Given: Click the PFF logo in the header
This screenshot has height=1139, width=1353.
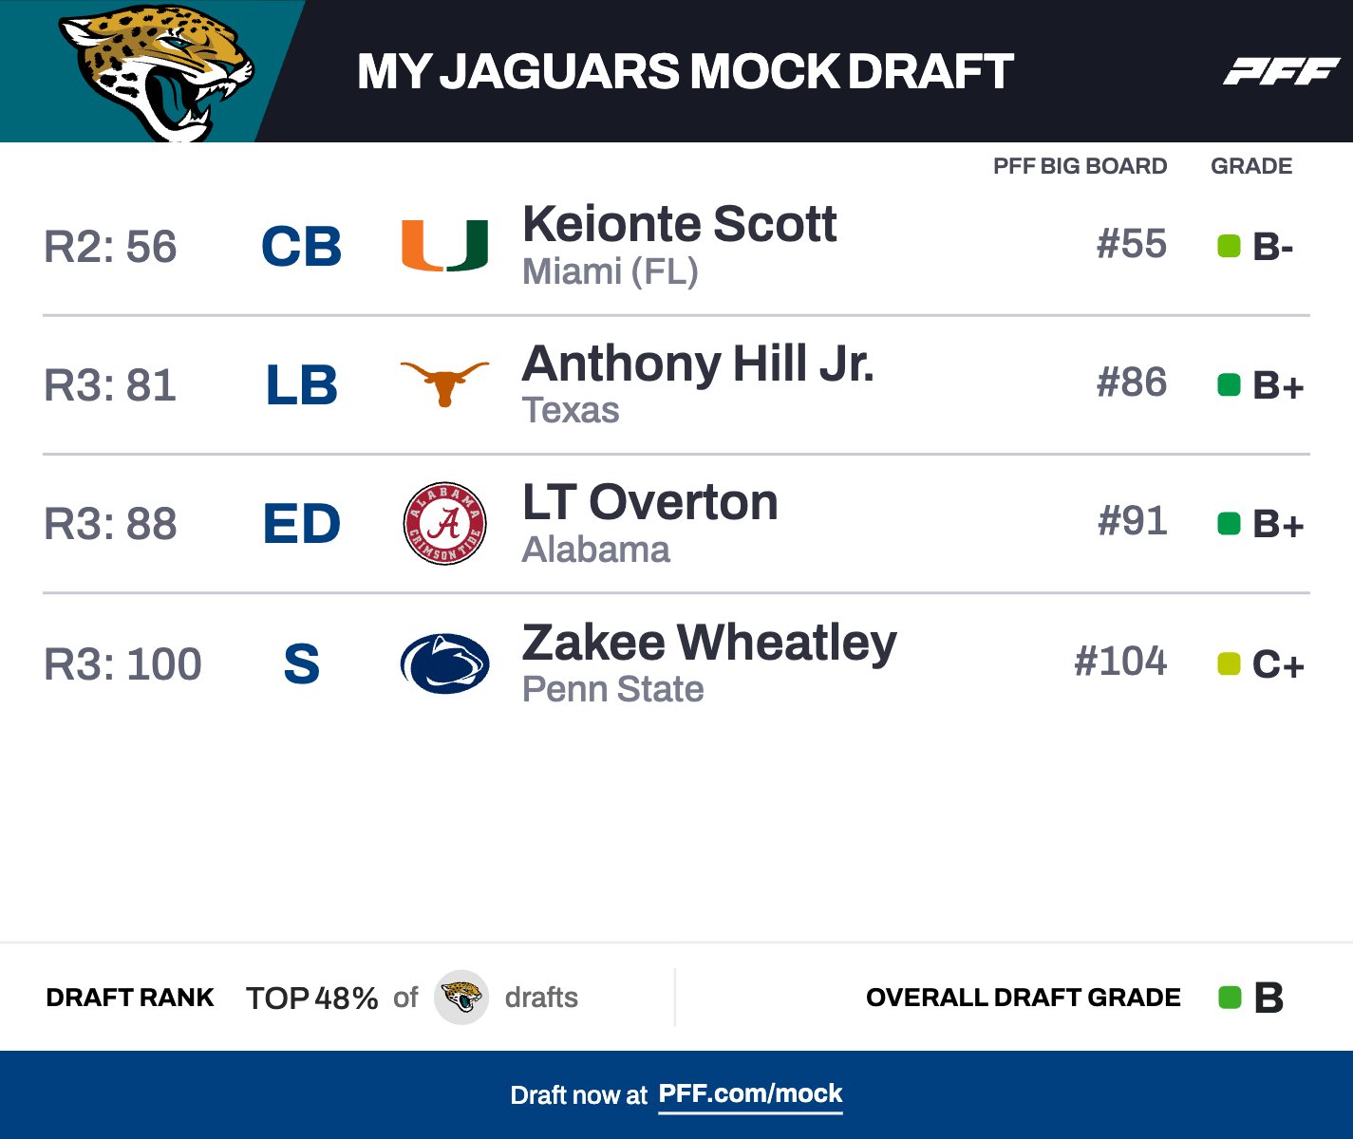Looking at the screenshot, I should (1280, 71).
